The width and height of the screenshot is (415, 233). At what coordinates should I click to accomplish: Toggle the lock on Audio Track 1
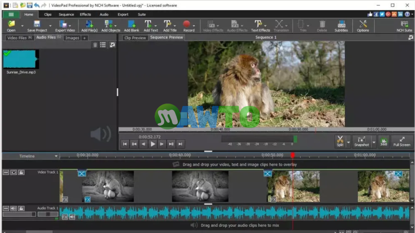[x=21, y=208]
